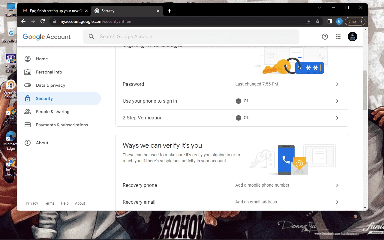
Task: Click the Chrome Error menu button
Action: click(355, 21)
